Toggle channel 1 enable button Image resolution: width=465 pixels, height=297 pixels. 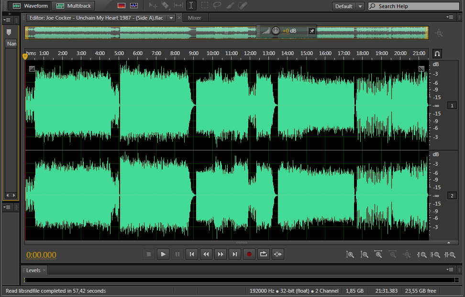pos(452,105)
